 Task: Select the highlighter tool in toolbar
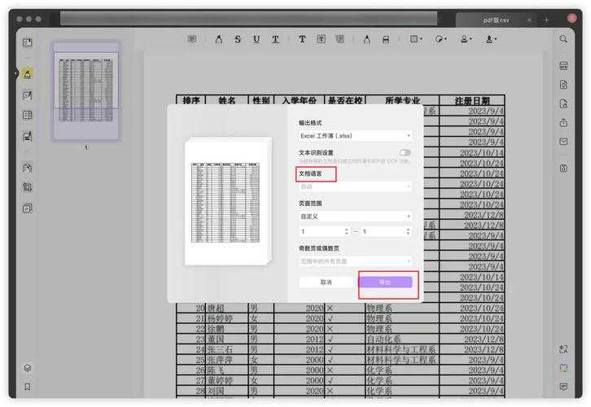[x=219, y=39]
